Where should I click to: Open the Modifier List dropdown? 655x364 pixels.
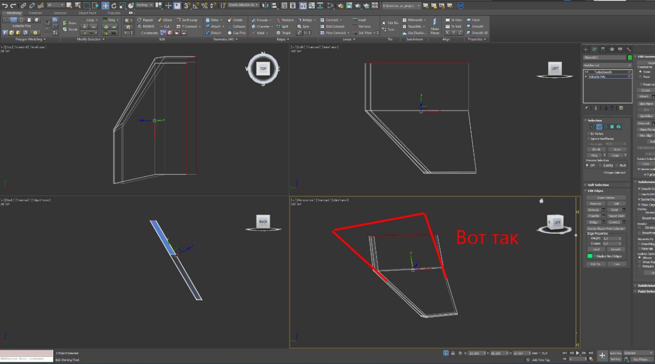607,65
